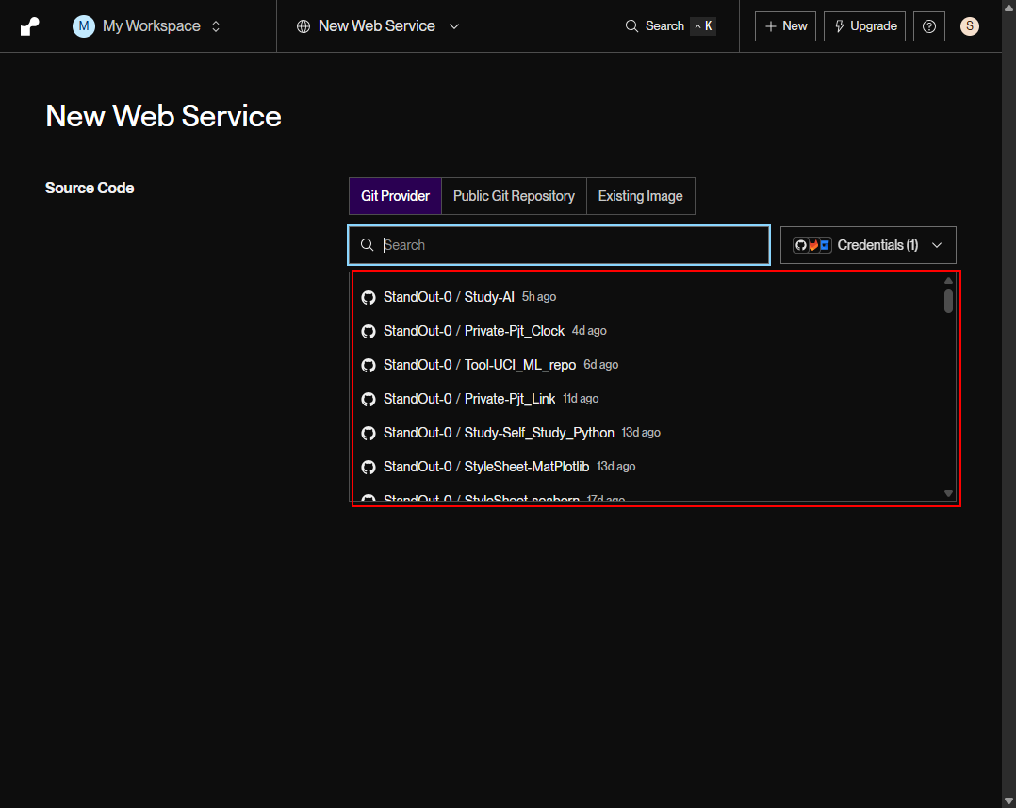Image resolution: width=1016 pixels, height=808 pixels.
Task: Click the GitHub icon beside StyleSheet-MatPlotlib
Action: [369, 468]
